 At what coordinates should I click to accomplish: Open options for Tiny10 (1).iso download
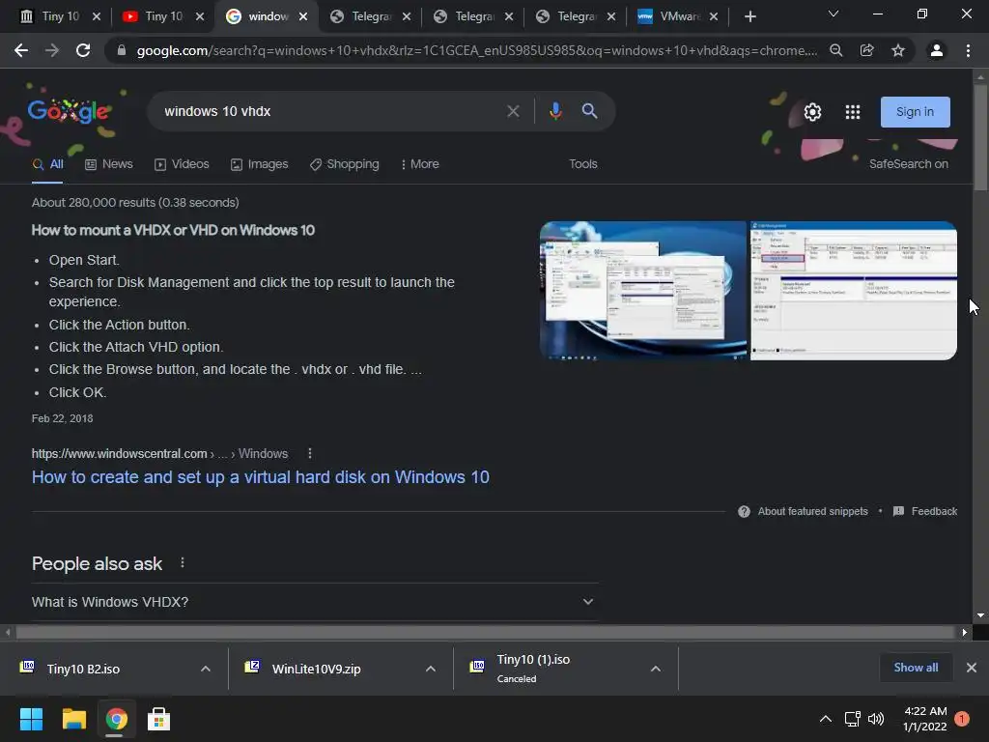tap(656, 669)
